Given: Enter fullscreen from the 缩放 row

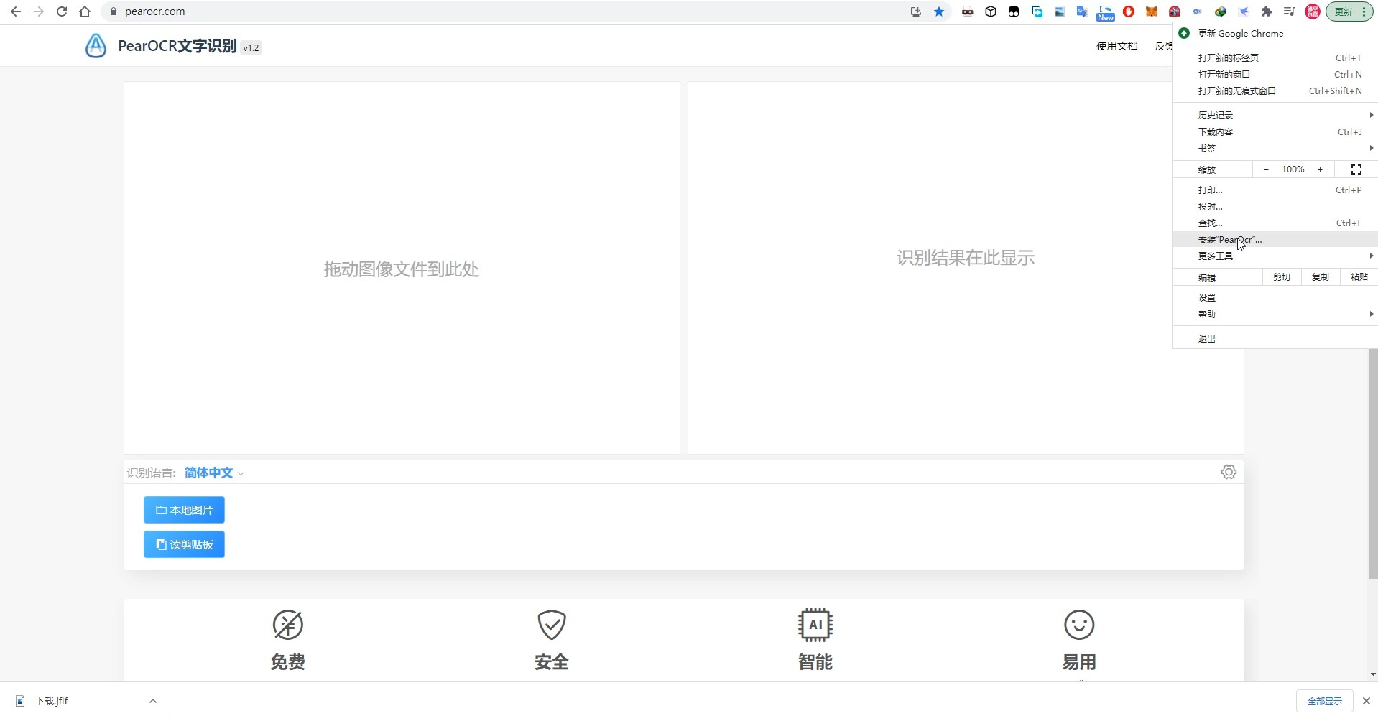Looking at the screenshot, I should (x=1356, y=169).
